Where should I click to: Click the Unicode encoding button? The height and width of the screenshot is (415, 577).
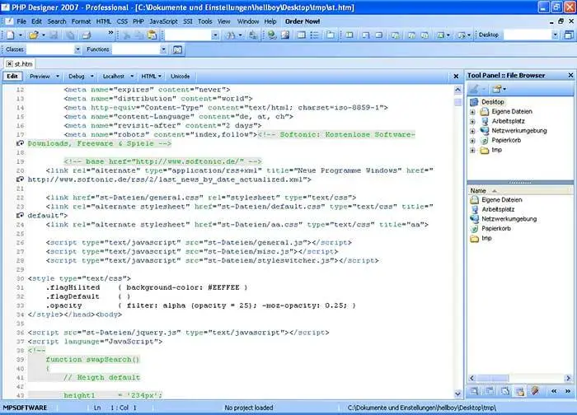click(180, 77)
